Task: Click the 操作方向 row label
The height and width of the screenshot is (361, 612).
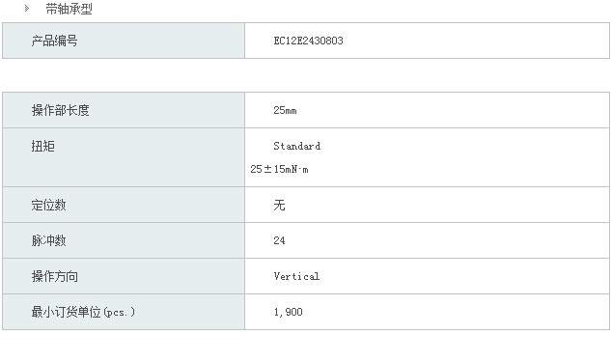Action: pyautogui.click(x=55, y=276)
